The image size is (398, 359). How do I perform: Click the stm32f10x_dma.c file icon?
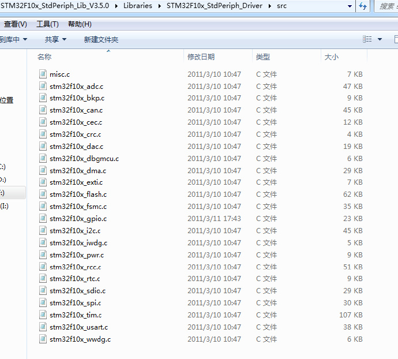tap(43, 170)
